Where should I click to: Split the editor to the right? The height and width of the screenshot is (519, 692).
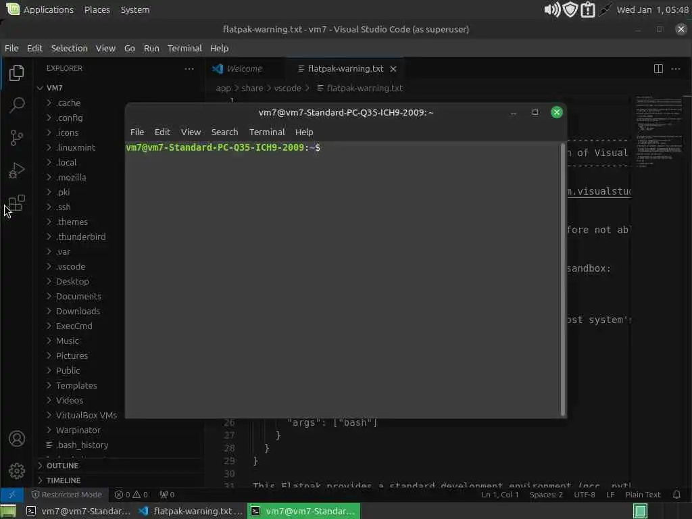(x=658, y=68)
